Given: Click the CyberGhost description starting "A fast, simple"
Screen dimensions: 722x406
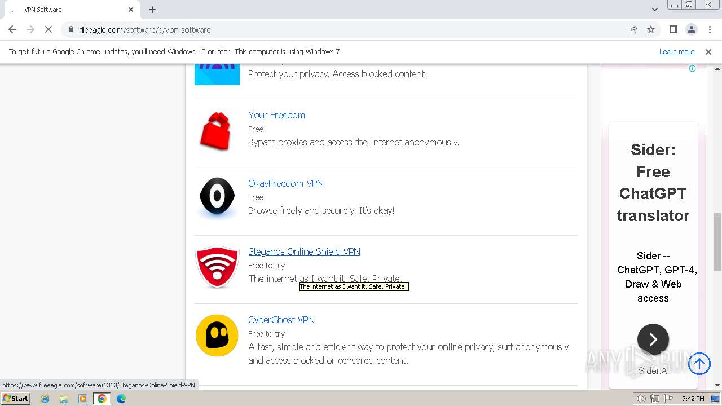Looking at the screenshot, I should [408, 354].
